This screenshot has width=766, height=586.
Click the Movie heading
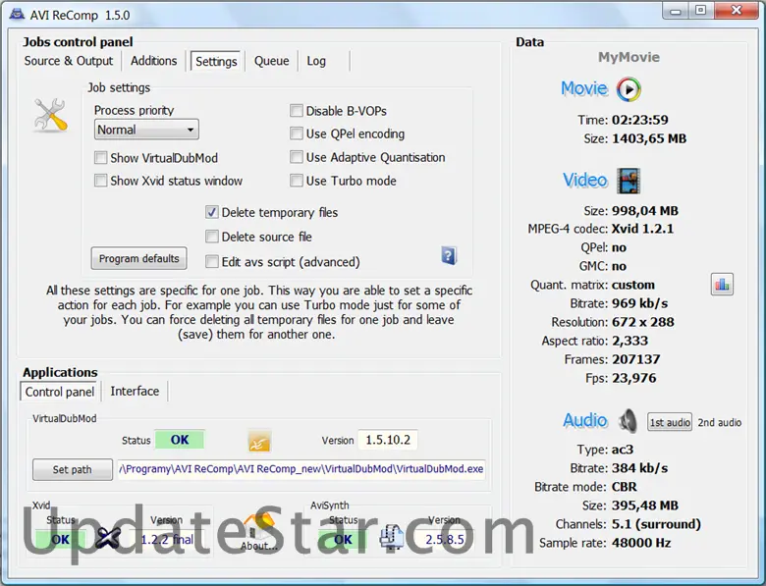pyautogui.click(x=584, y=89)
